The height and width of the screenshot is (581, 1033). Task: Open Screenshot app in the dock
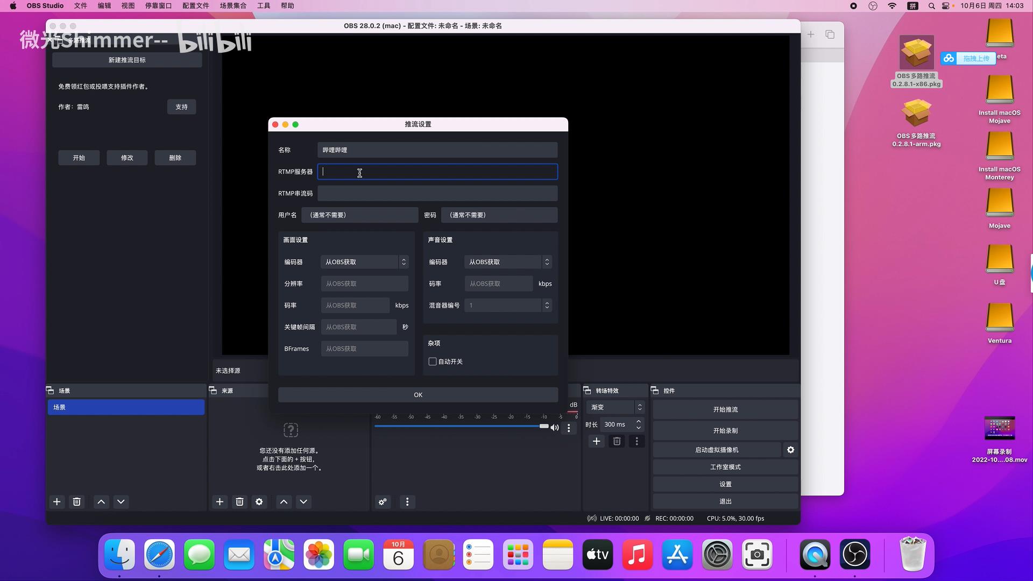point(757,554)
